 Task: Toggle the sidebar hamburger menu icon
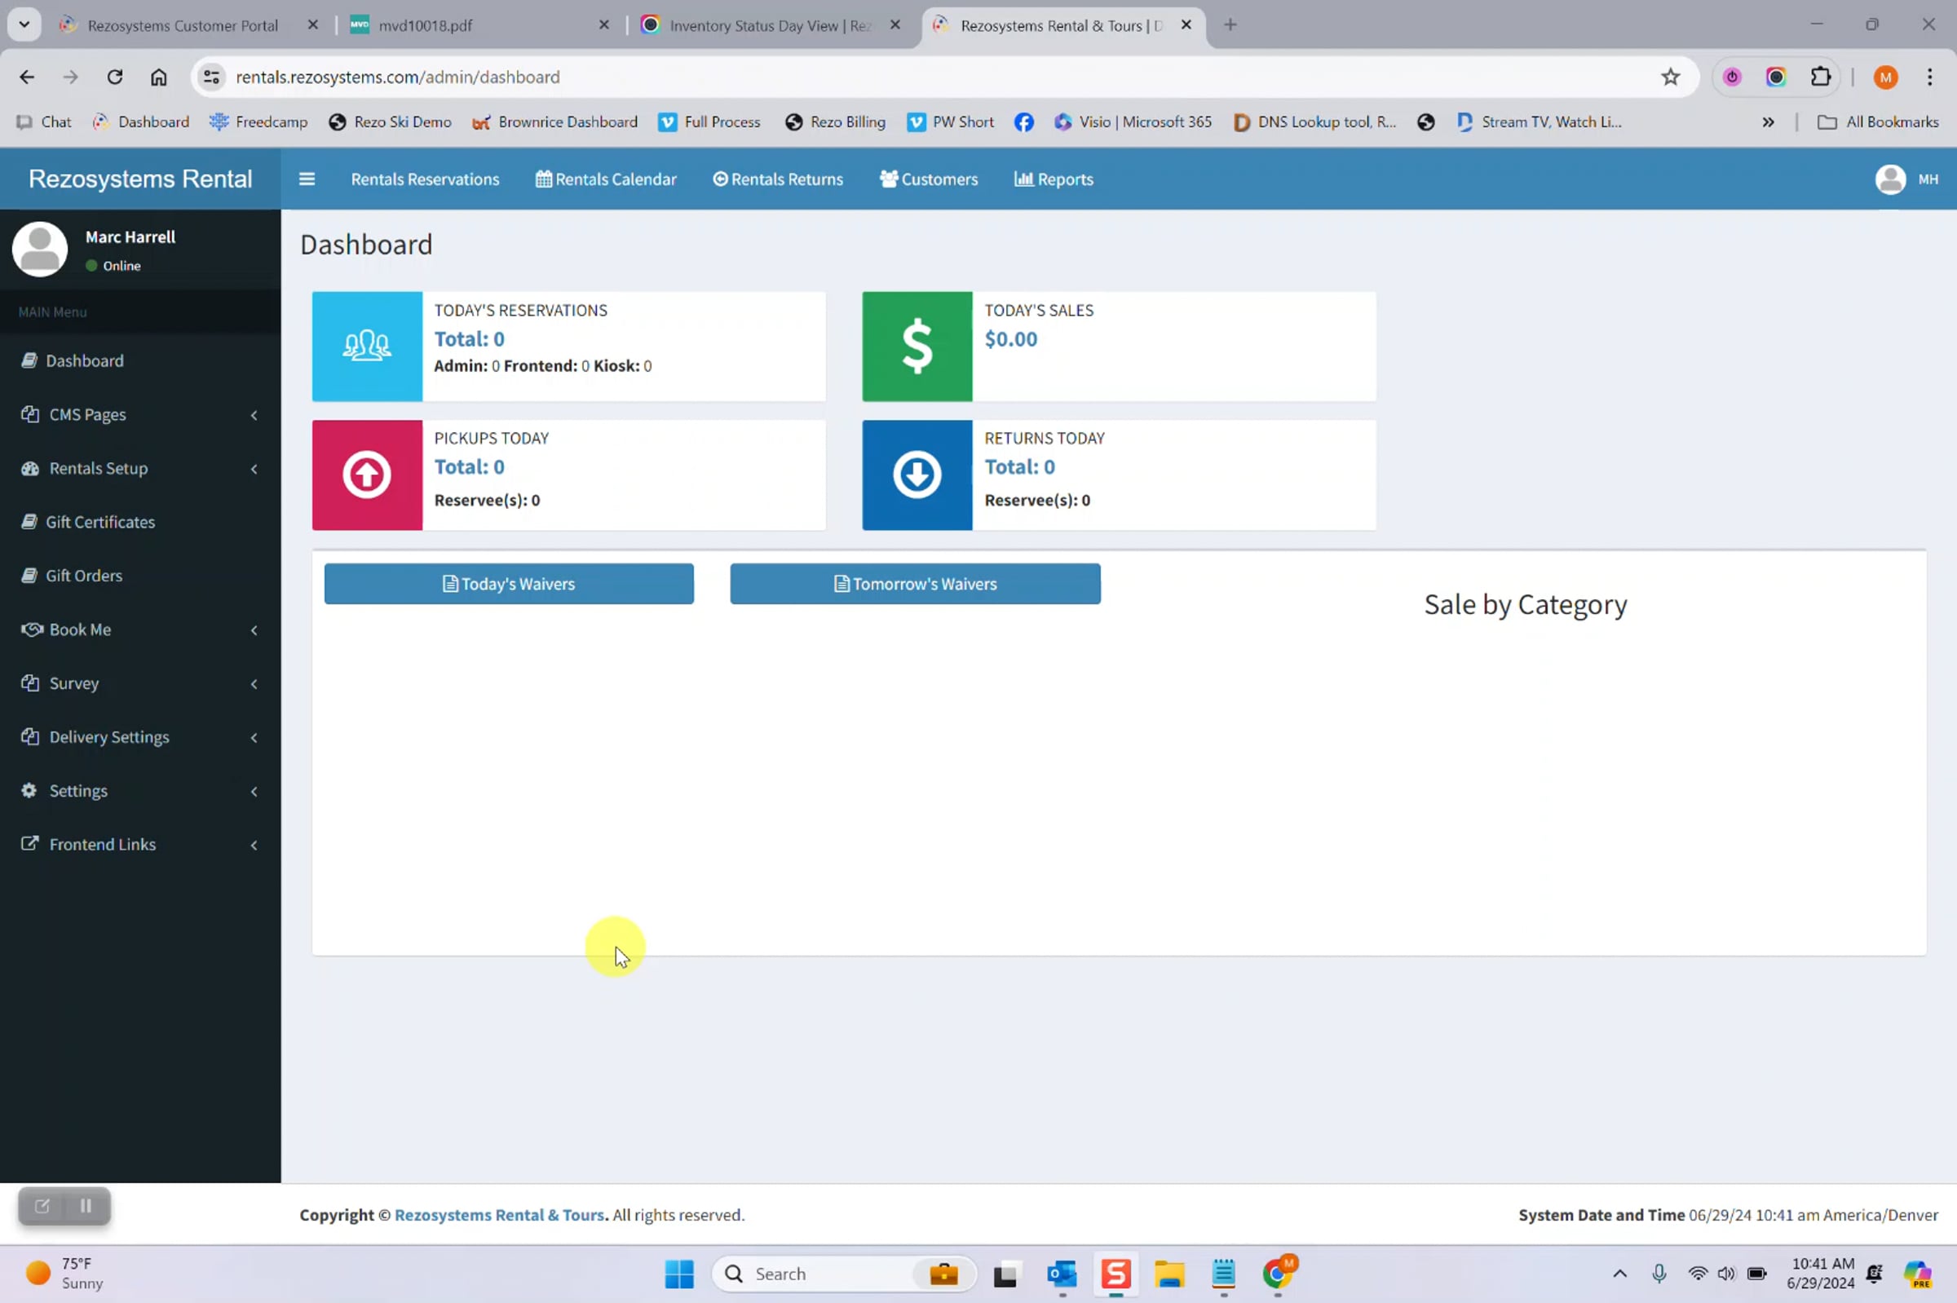307,179
